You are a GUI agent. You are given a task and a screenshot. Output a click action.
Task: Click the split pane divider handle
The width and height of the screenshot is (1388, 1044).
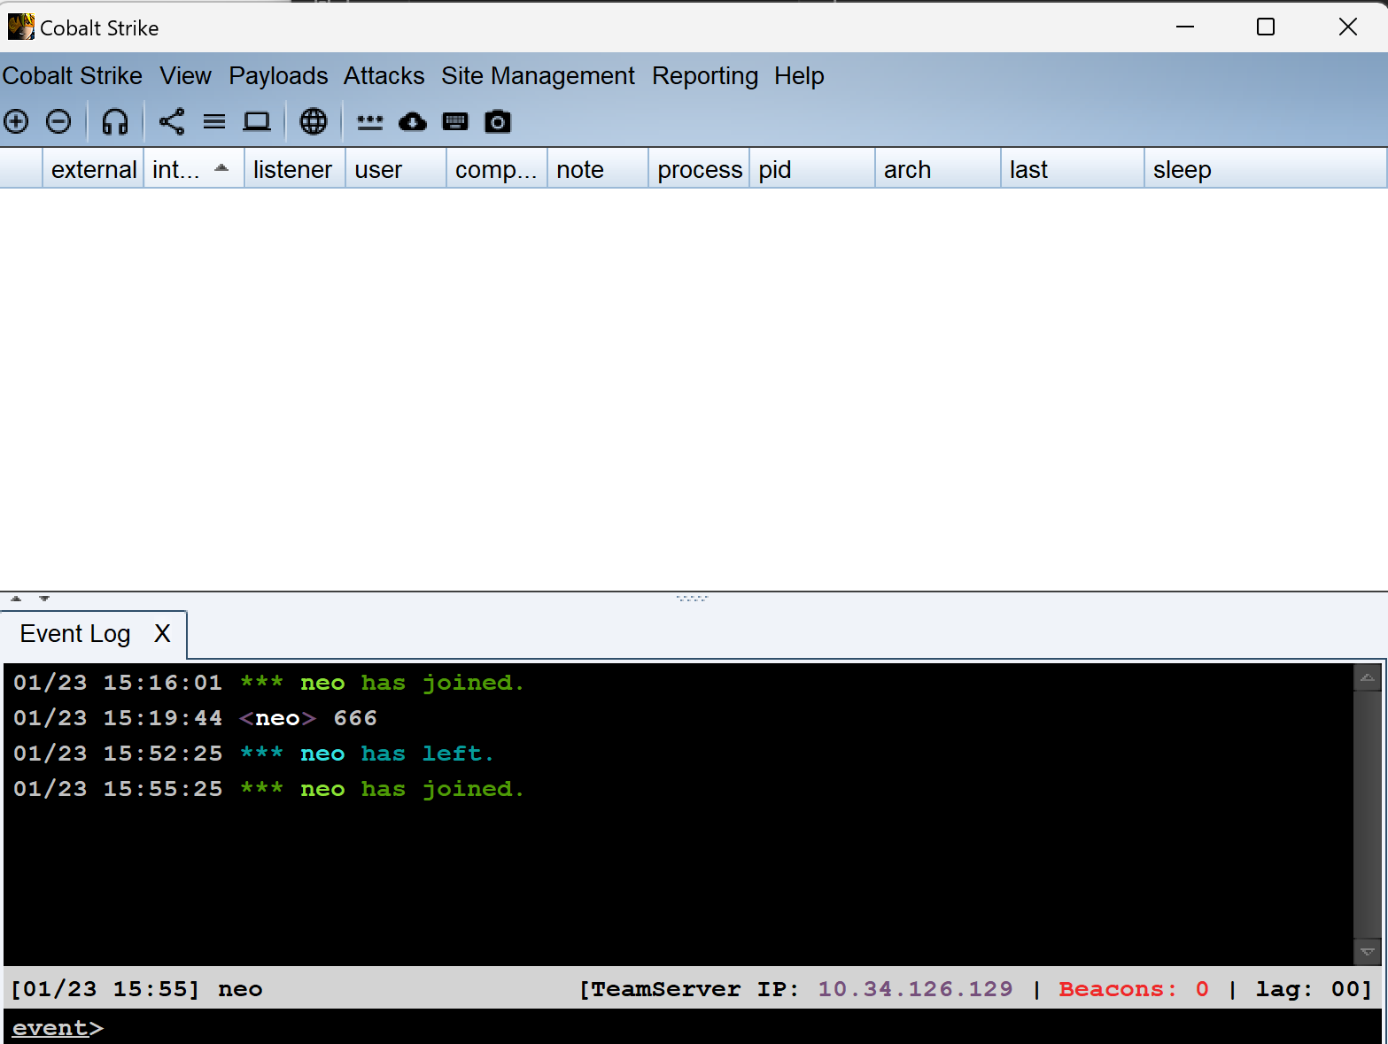click(x=692, y=599)
